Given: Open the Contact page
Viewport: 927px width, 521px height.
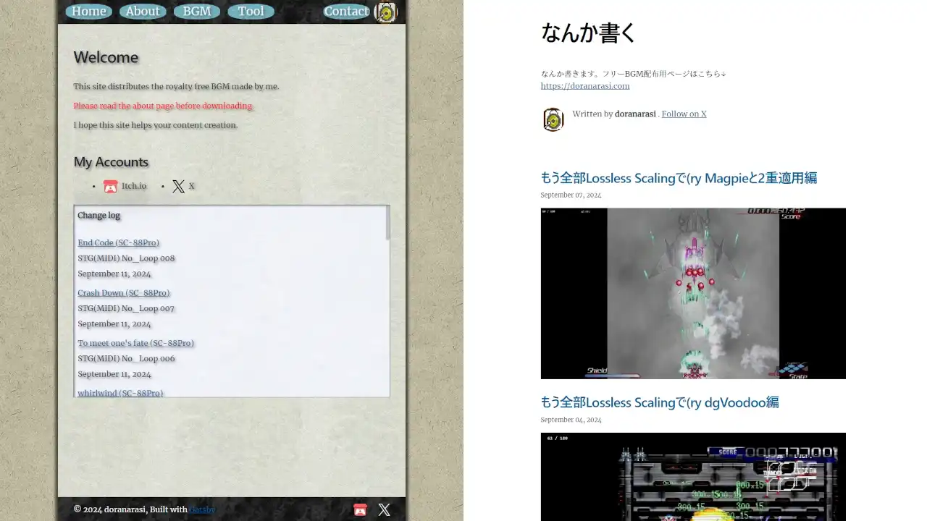Looking at the screenshot, I should 346,12.
